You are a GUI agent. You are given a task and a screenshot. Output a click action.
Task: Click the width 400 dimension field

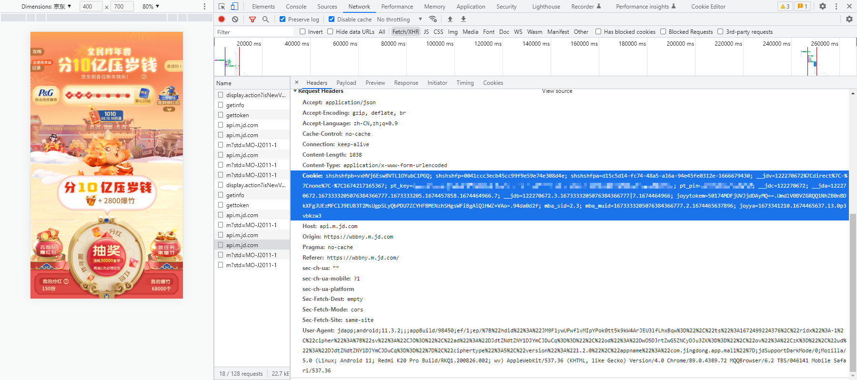tap(91, 6)
